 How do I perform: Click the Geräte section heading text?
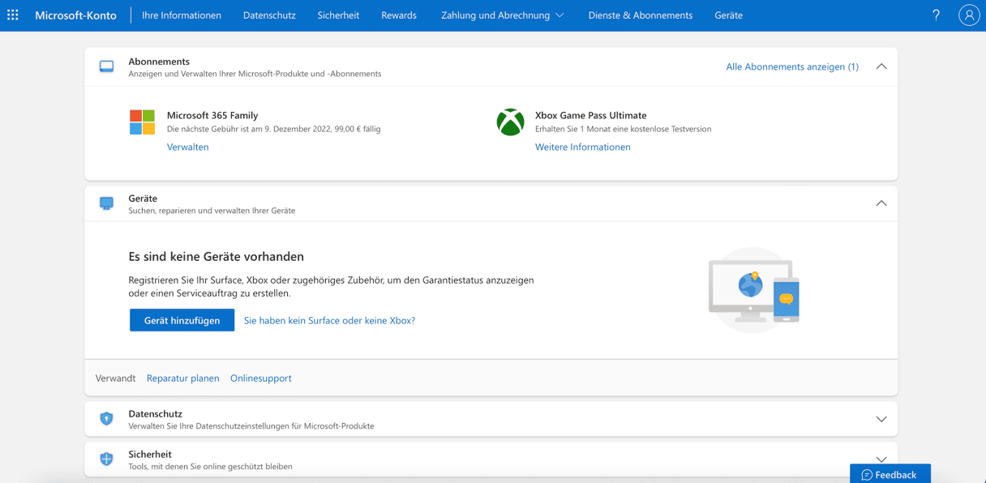[x=143, y=198]
